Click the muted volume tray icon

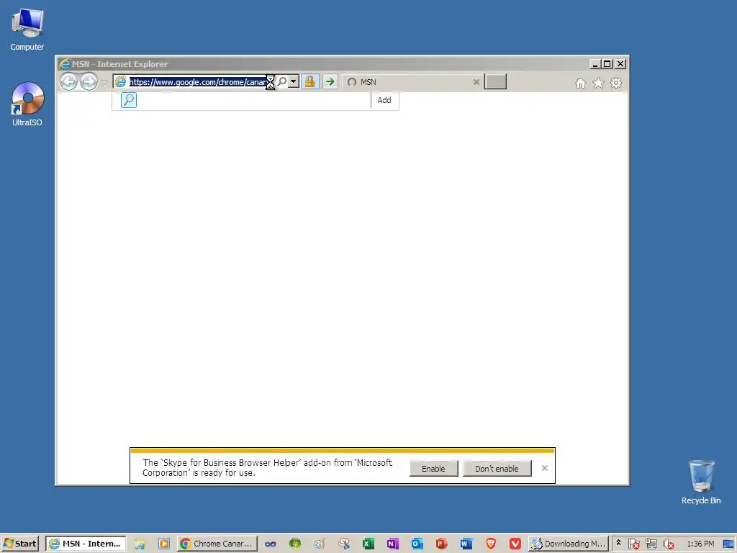[668, 544]
